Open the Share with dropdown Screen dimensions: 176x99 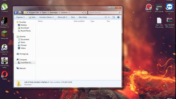tap(62, 17)
